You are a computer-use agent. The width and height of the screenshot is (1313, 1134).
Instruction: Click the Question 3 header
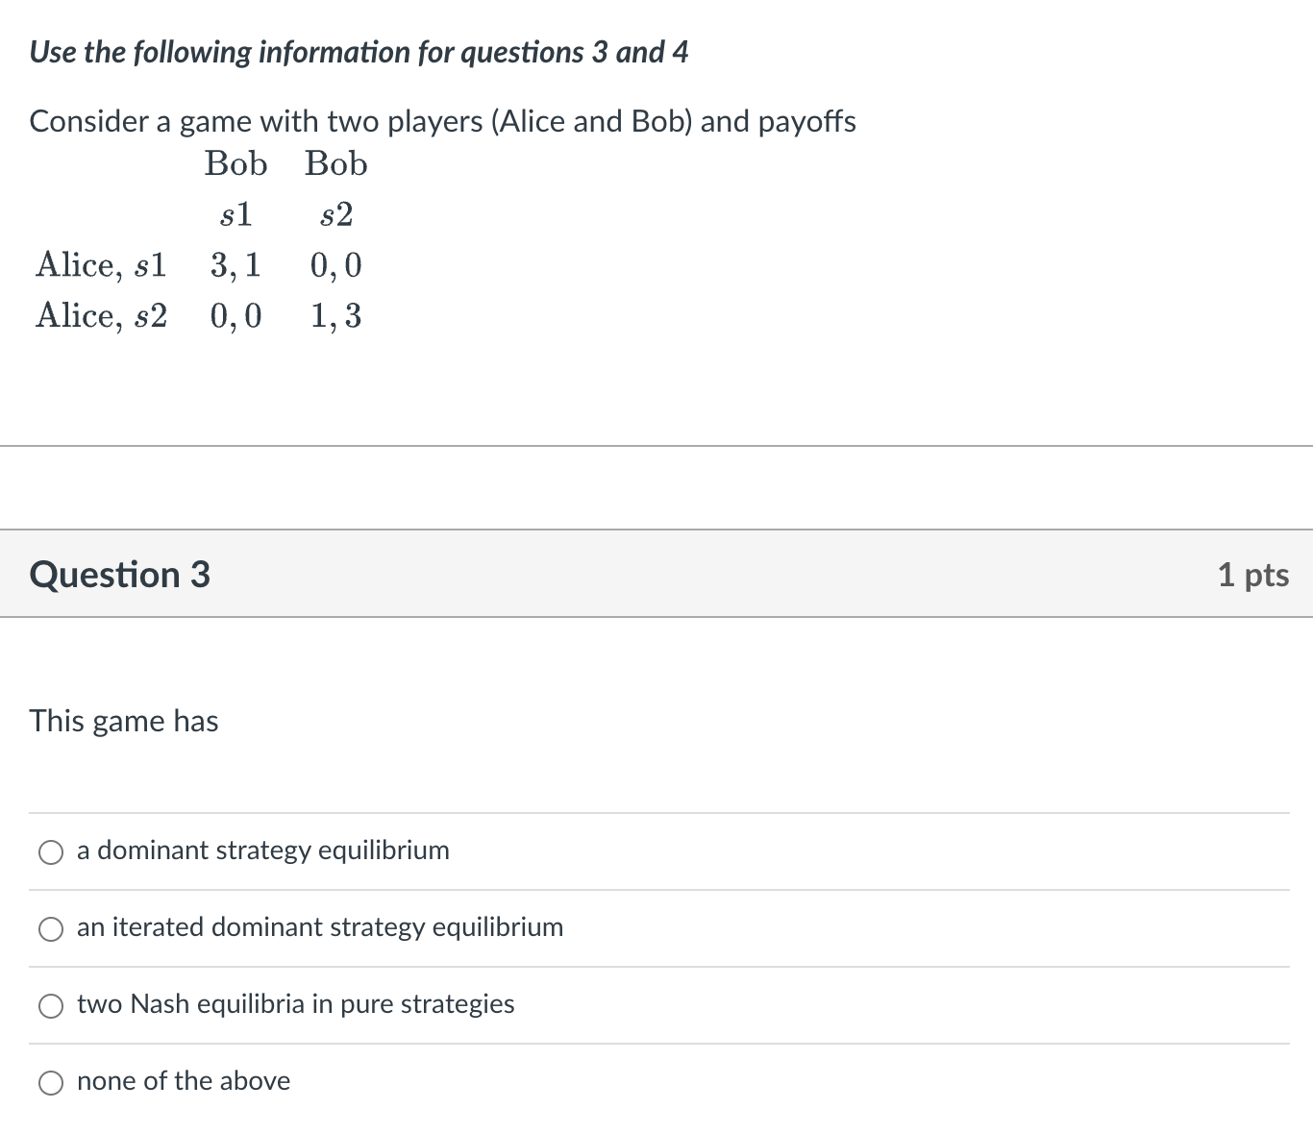tap(118, 574)
